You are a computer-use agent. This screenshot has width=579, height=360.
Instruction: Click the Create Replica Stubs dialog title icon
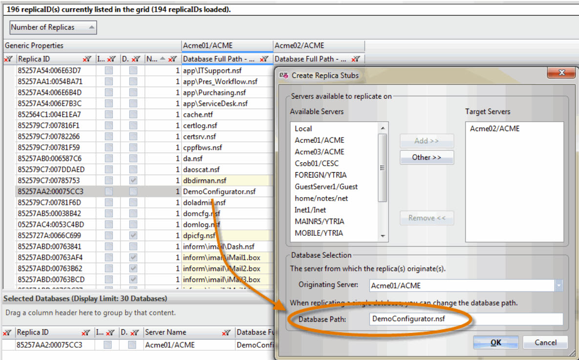tap(284, 75)
